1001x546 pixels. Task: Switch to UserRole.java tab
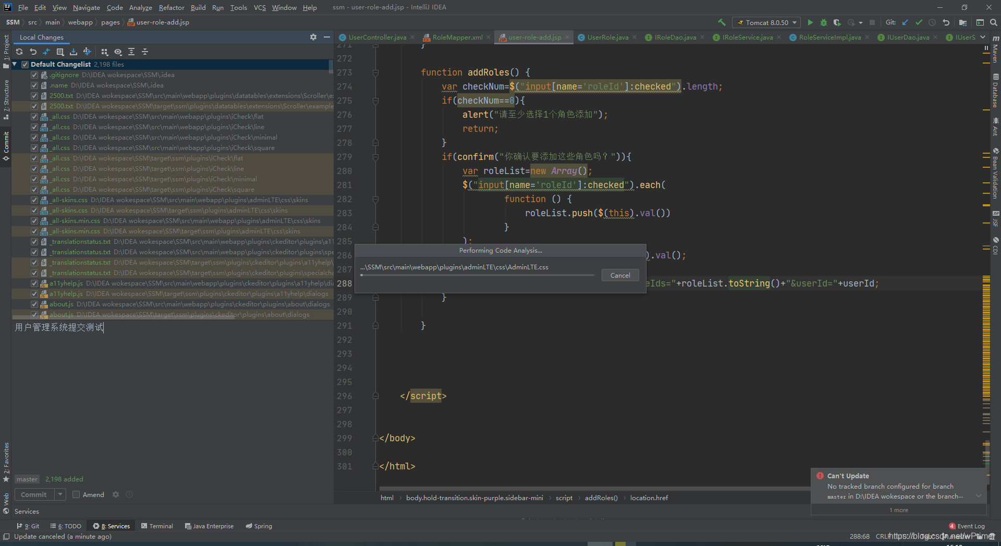(x=607, y=37)
